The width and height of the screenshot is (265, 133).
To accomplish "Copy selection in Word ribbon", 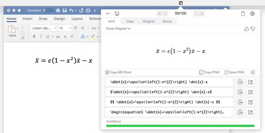I will click(22, 32).
